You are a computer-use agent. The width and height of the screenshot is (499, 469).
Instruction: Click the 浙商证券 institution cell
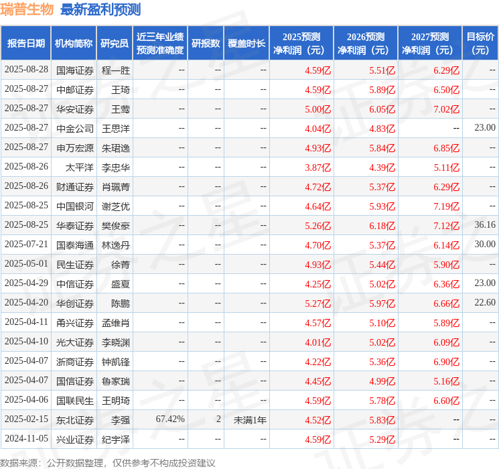(75, 362)
